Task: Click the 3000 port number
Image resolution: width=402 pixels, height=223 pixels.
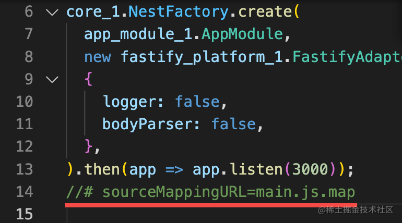Action: pos(310,169)
